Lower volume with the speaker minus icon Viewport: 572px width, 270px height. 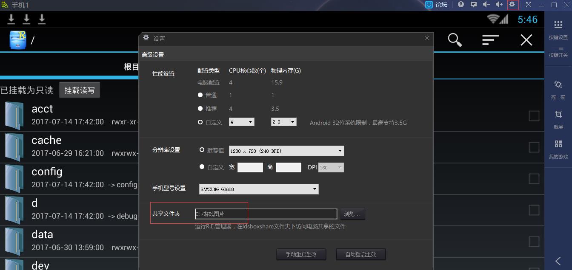click(486, 5)
